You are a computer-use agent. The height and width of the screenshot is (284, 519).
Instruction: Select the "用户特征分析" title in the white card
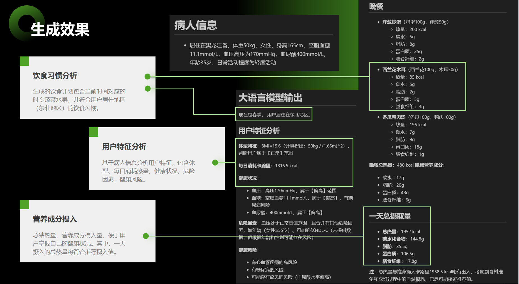tap(124, 147)
